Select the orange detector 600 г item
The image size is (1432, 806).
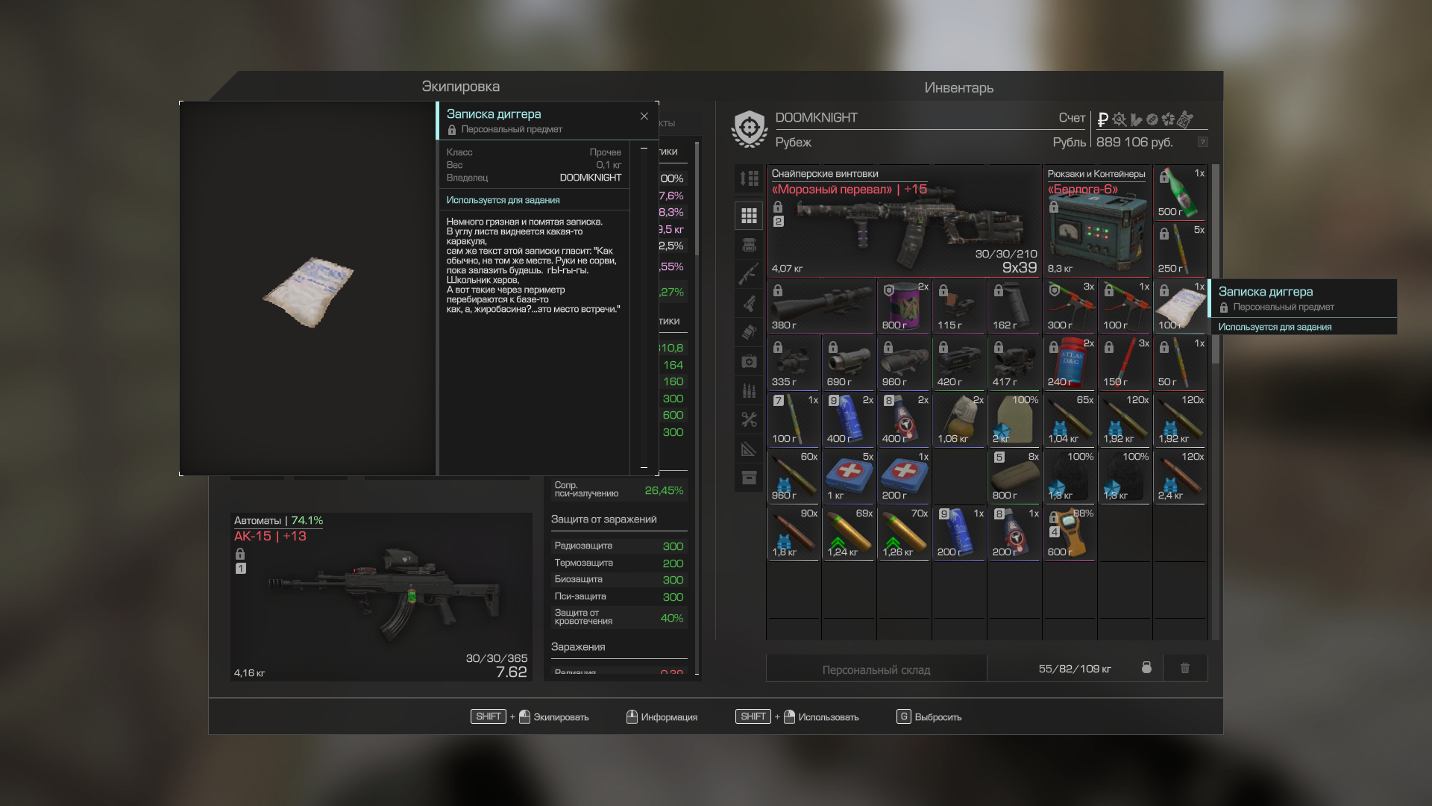click(x=1070, y=533)
